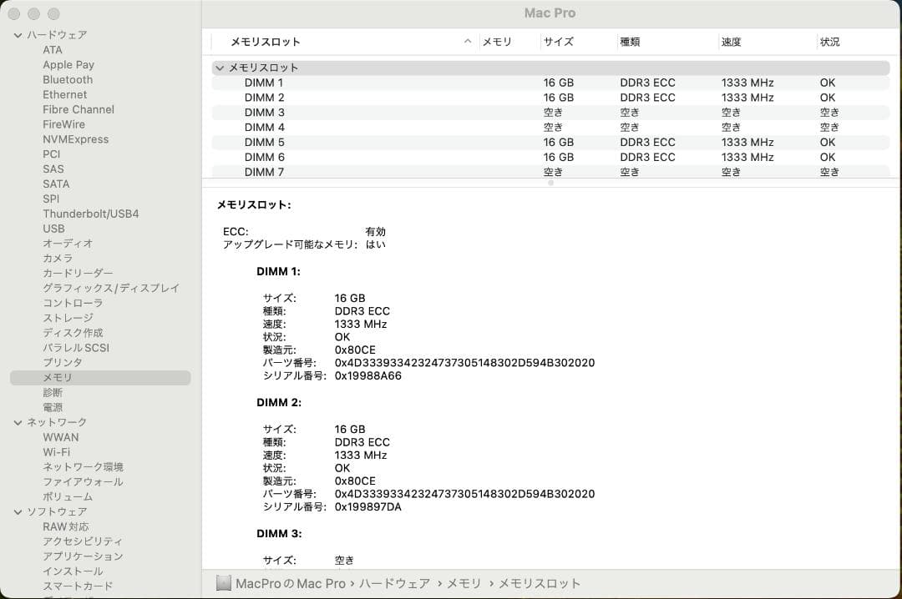Open オーディオ section in sidebar
The image size is (902, 599).
point(68,244)
